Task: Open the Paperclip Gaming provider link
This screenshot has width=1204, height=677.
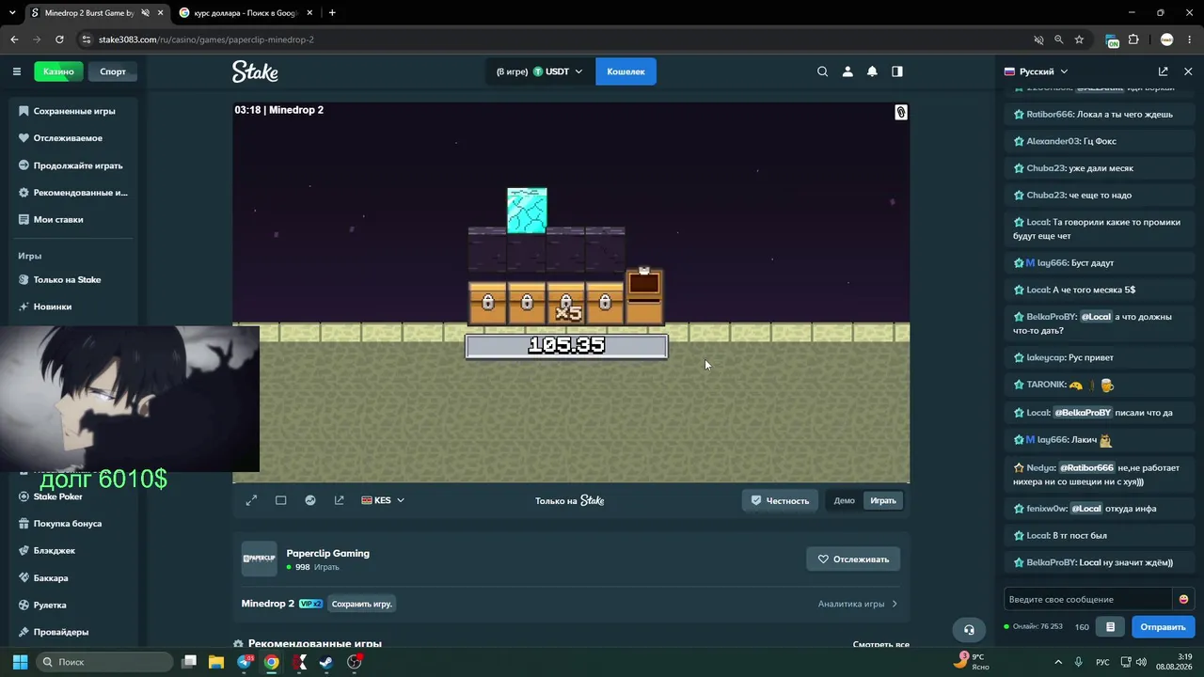Action: [327, 553]
